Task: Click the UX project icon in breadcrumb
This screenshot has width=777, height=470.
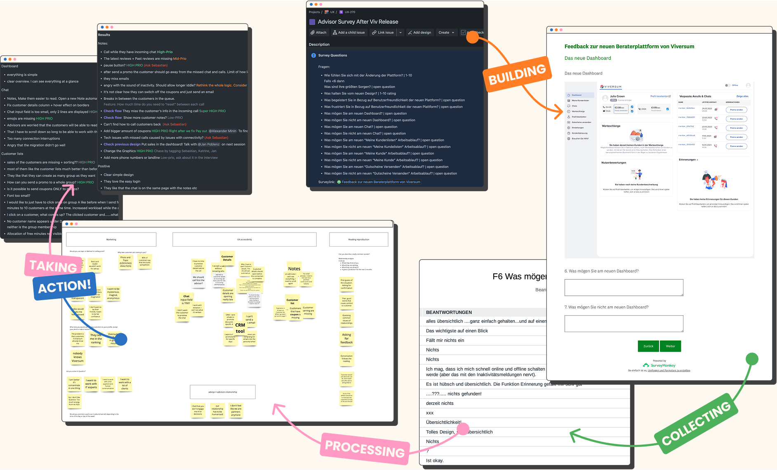Action: pos(327,12)
